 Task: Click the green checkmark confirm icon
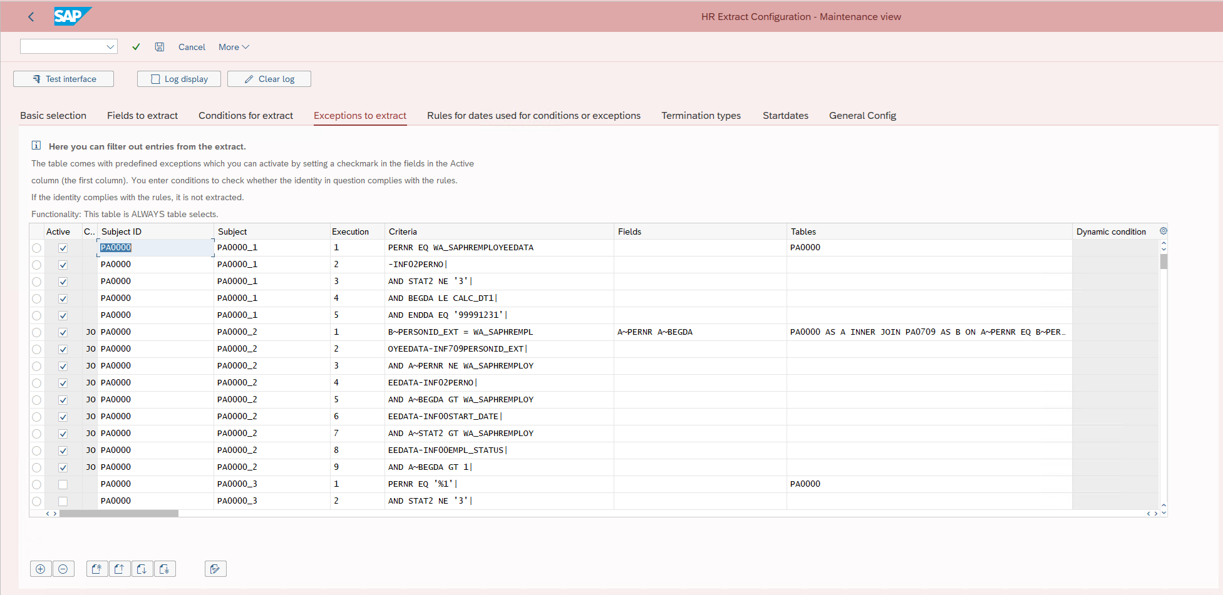point(136,47)
